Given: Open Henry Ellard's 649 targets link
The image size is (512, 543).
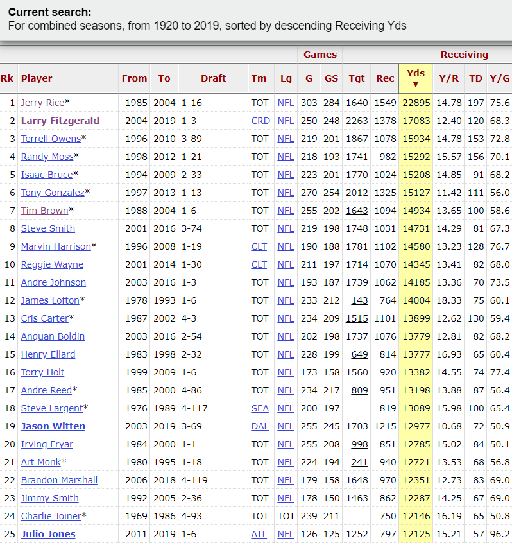Looking at the screenshot, I should [360, 355].
